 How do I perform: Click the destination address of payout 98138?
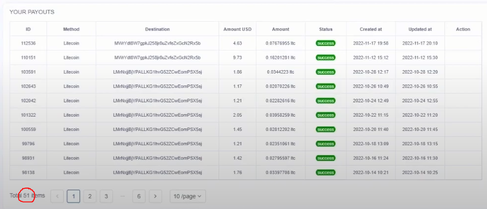(x=157, y=172)
